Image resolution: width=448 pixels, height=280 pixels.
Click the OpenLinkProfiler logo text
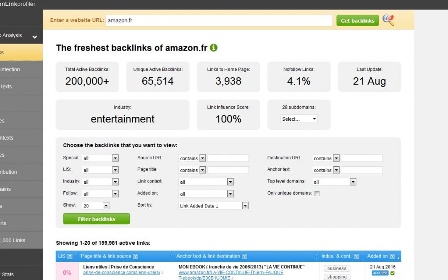click(18, 4)
